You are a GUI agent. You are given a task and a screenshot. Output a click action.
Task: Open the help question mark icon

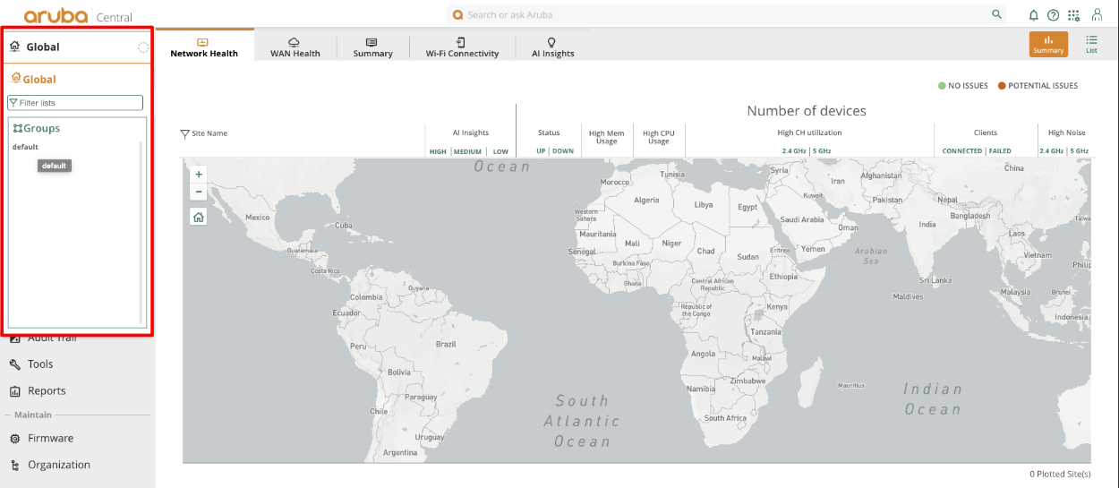click(x=1053, y=15)
